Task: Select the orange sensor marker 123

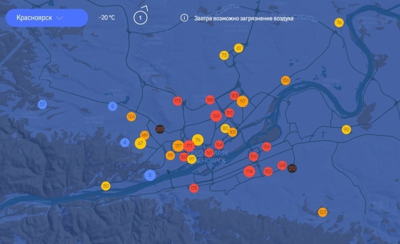Action: [x=323, y=212]
